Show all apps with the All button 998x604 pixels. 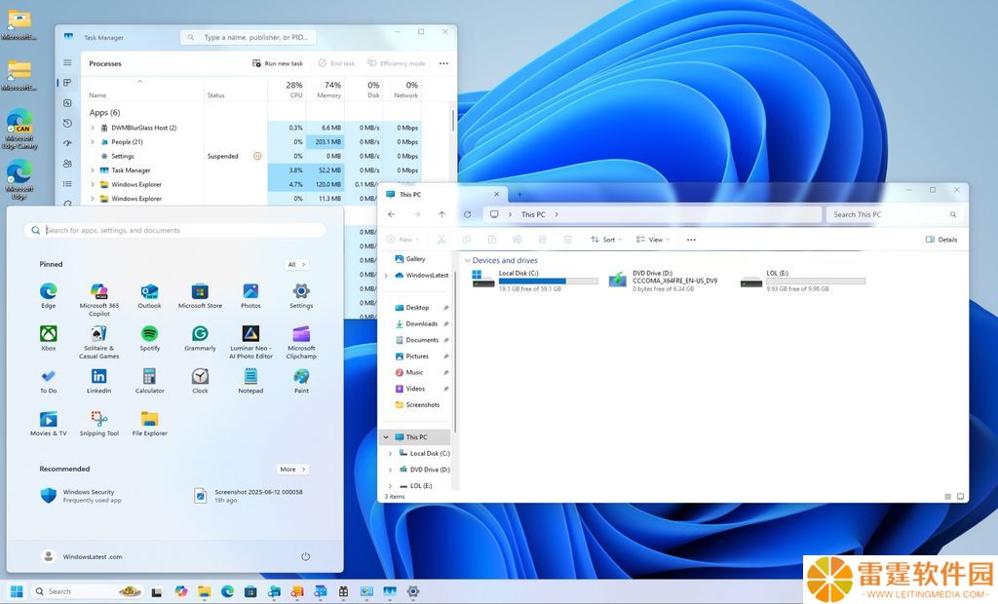click(296, 264)
